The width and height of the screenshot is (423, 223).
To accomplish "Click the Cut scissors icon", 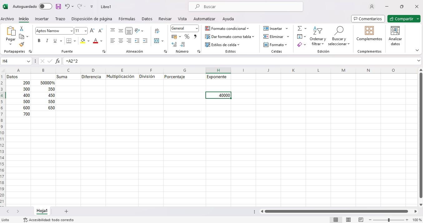I will [x=22, y=28].
